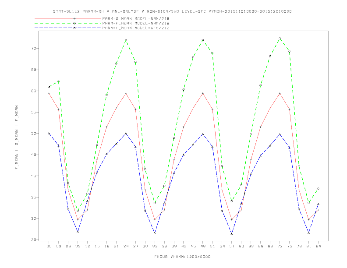Click legend label PARM=F_MEAN MODEL=NAM/218
The width and height of the screenshot is (347, 268).
(136, 23)
